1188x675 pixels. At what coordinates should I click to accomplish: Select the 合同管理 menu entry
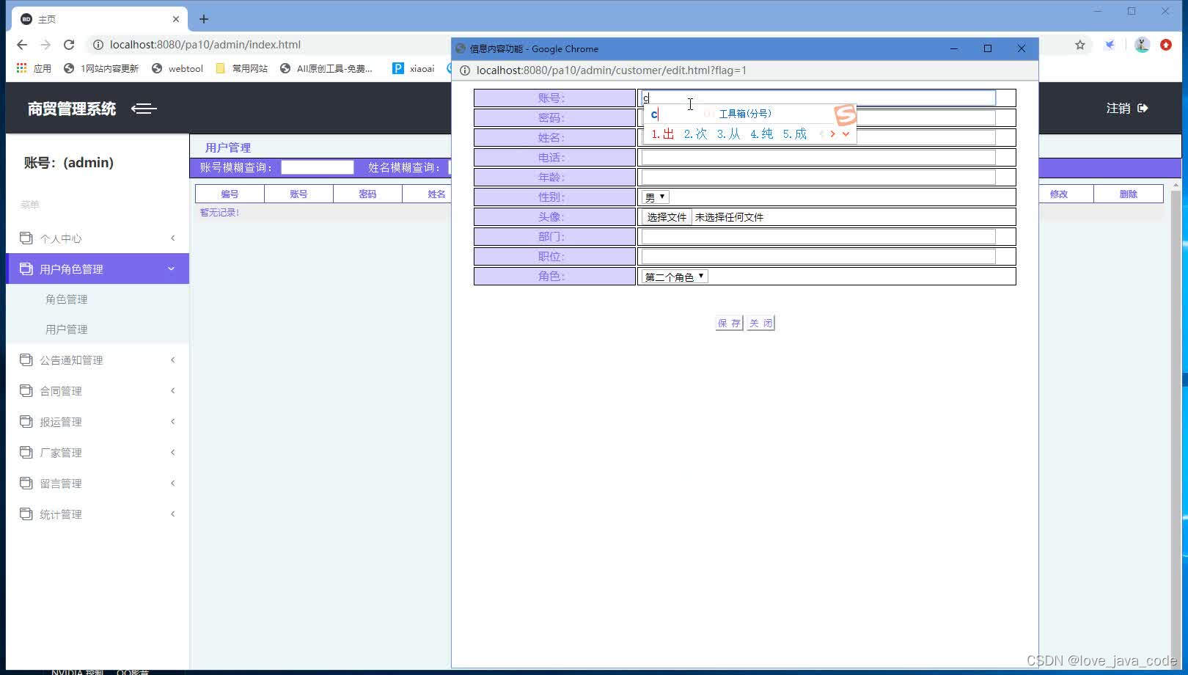pyautogui.click(x=98, y=390)
